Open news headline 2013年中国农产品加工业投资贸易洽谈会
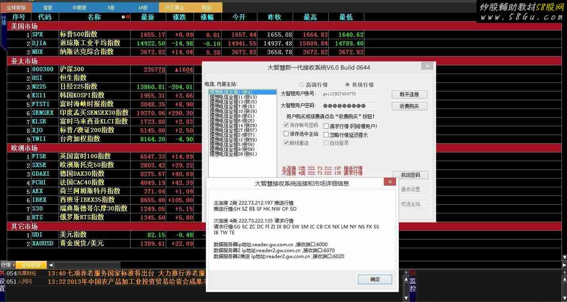The width and height of the screenshot is (567, 302). click(136, 282)
